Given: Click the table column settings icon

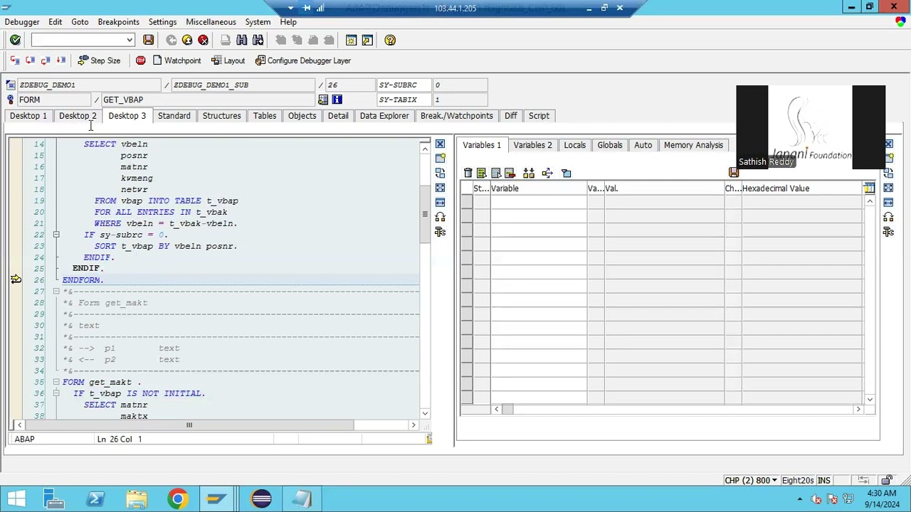Looking at the screenshot, I should [x=869, y=188].
